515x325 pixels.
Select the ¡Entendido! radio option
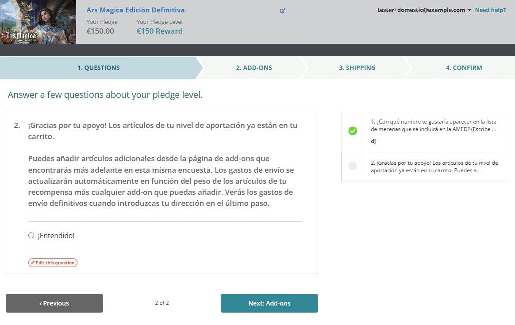(x=31, y=236)
